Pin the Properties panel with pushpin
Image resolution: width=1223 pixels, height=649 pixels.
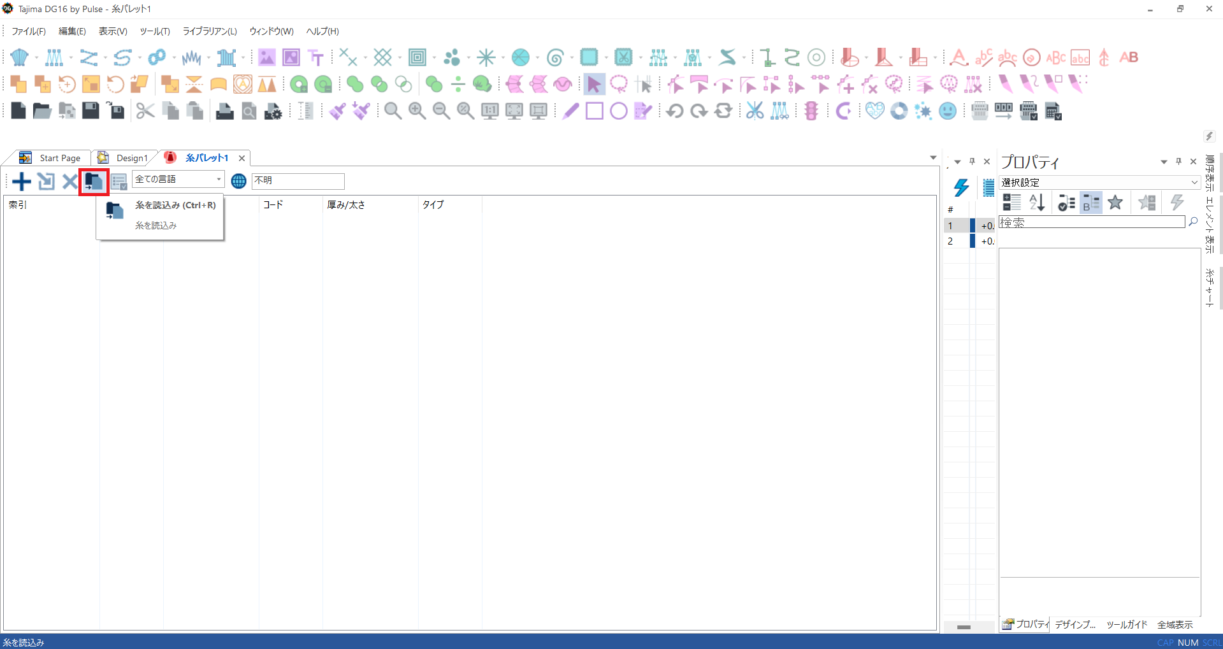coord(1179,161)
